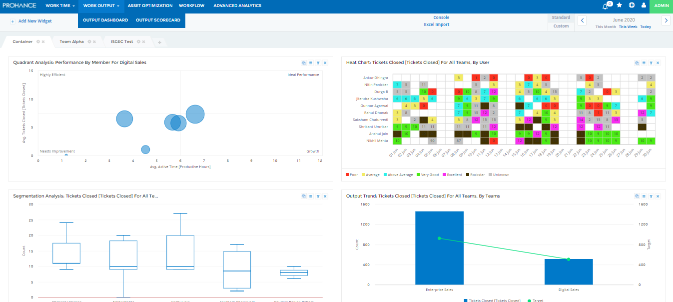
Task: Add a new dashboard tab with plus
Action: [159, 42]
